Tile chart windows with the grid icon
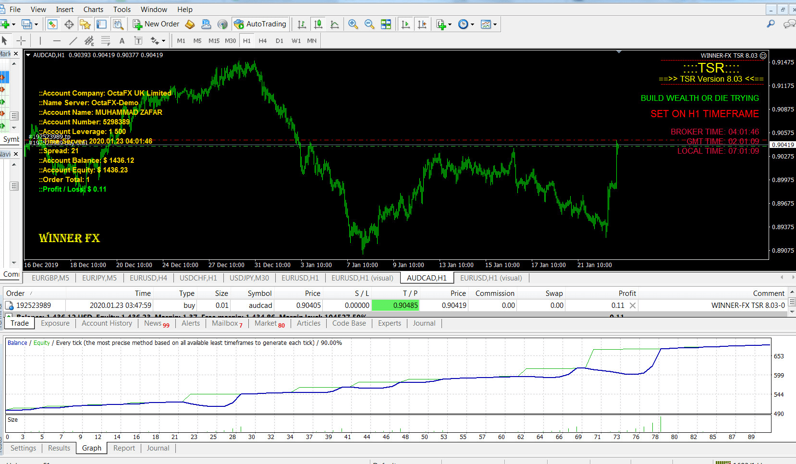Image resolution: width=796 pixels, height=464 pixels. point(386,24)
